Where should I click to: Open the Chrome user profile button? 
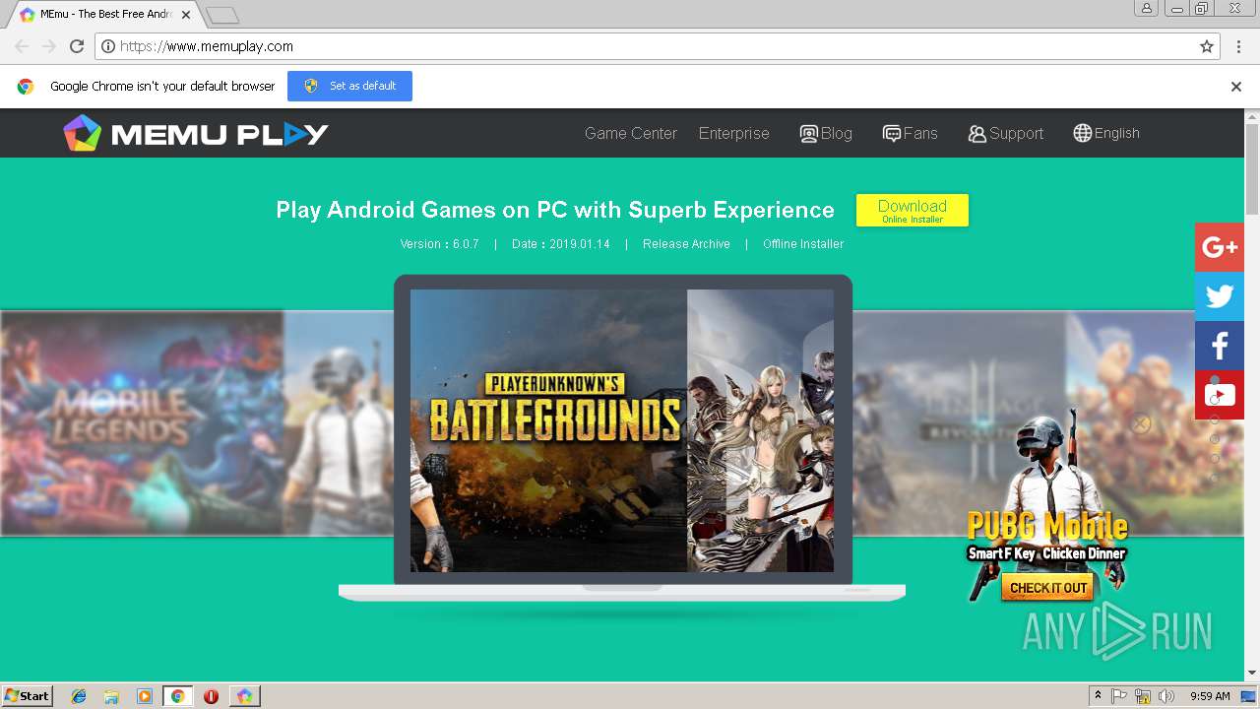coord(1147,8)
